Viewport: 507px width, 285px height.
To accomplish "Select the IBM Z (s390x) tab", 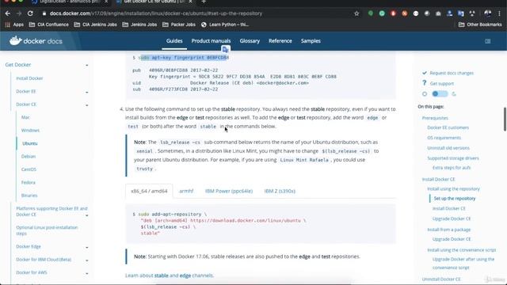I will [x=280, y=191].
